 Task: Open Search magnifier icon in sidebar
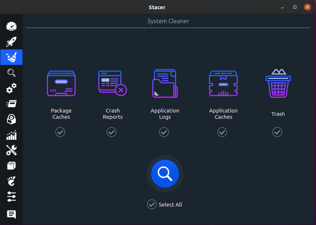click(11, 73)
